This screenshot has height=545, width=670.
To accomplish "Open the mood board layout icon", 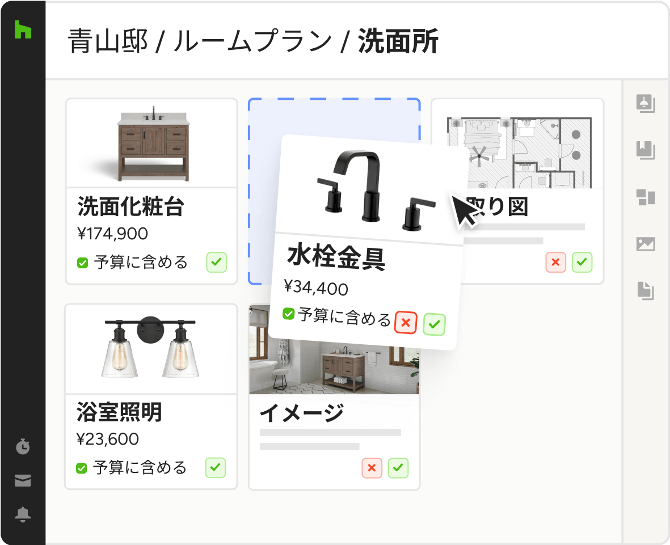I will [645, 197].
